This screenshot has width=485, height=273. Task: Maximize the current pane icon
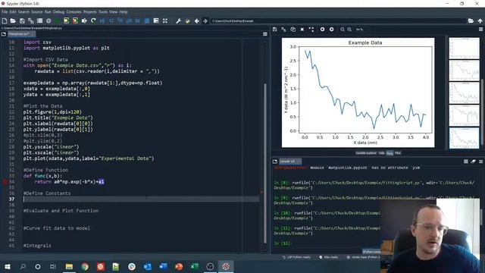[165, 20]
